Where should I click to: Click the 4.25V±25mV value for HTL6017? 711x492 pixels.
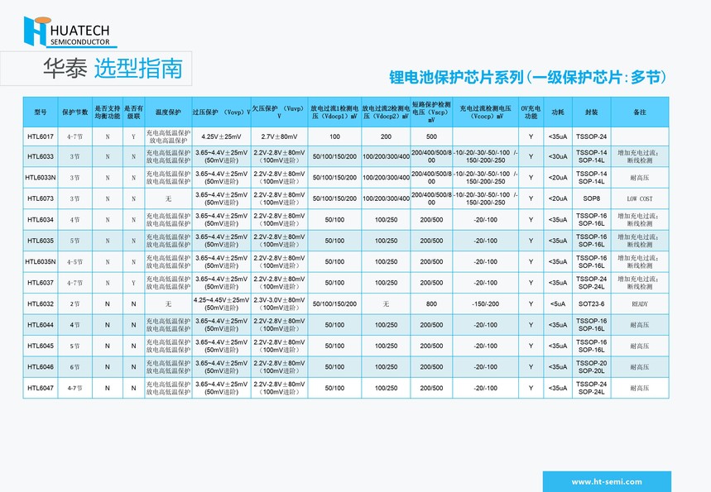tap(222, 136)
